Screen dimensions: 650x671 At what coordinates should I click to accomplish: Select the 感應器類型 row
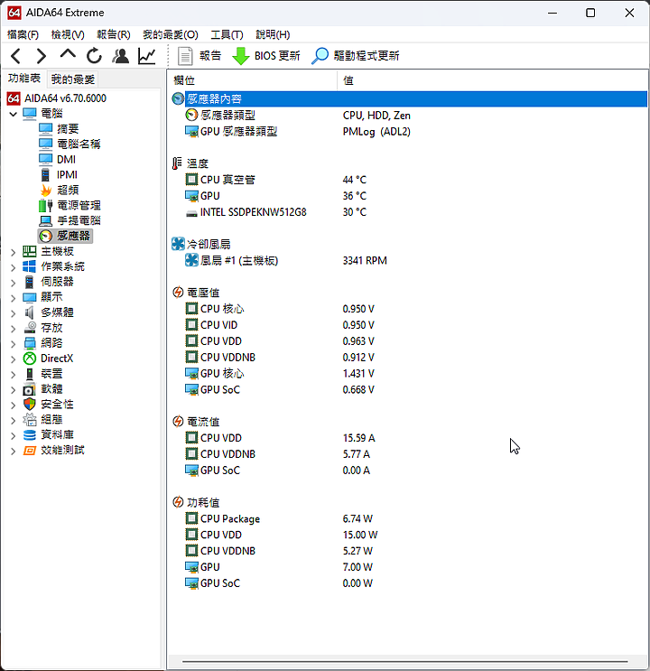pos(409,115)
